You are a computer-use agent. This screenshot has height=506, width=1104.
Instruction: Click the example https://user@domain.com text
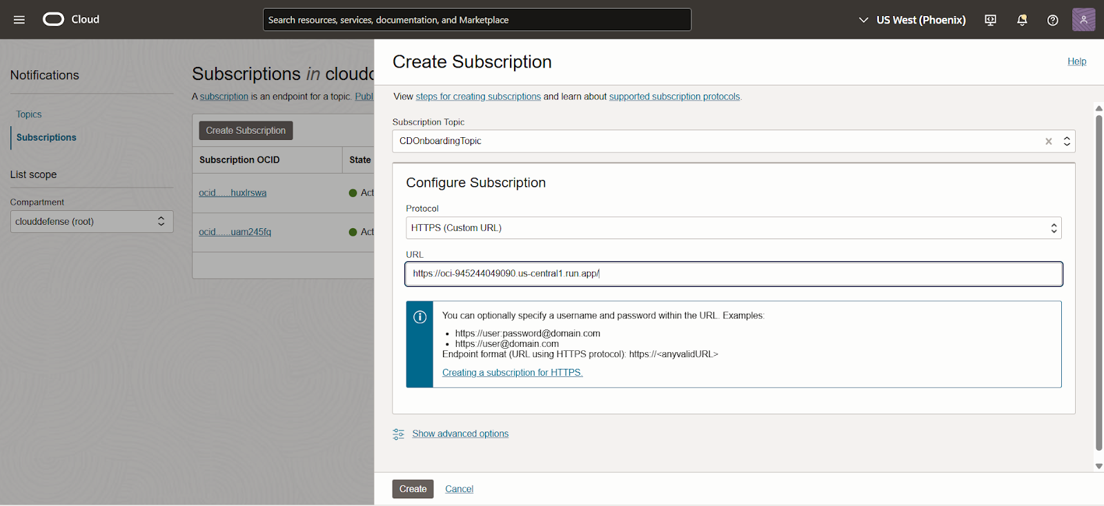(x=507, y=343)
